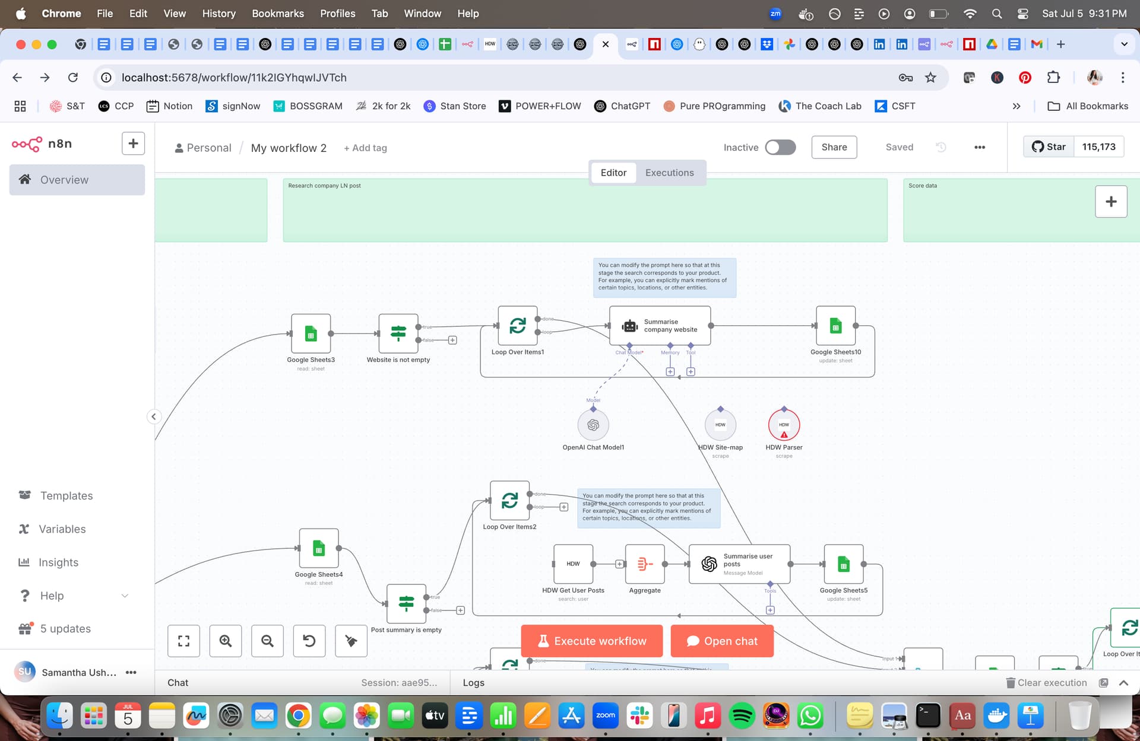Open Templates in the sidebar
Screen dimensions: 1140x741
pyautogui.click(x=66, y=495)
